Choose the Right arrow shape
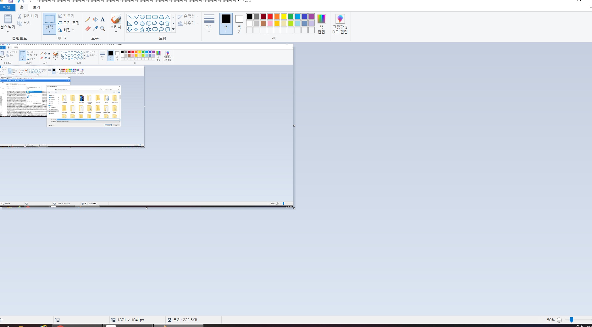This screenshot has width=592, height=327. click(x=155, y=23)
